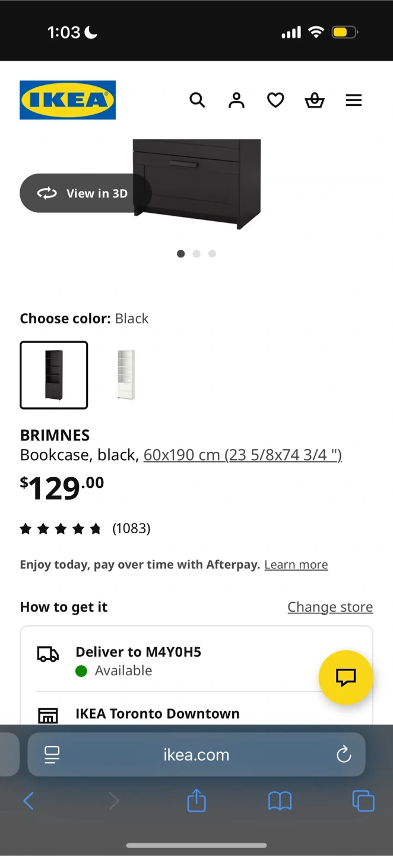This screenshot has width=393, height=856.
Task: Open Safari bookmarks book icon
Action: 280,801
